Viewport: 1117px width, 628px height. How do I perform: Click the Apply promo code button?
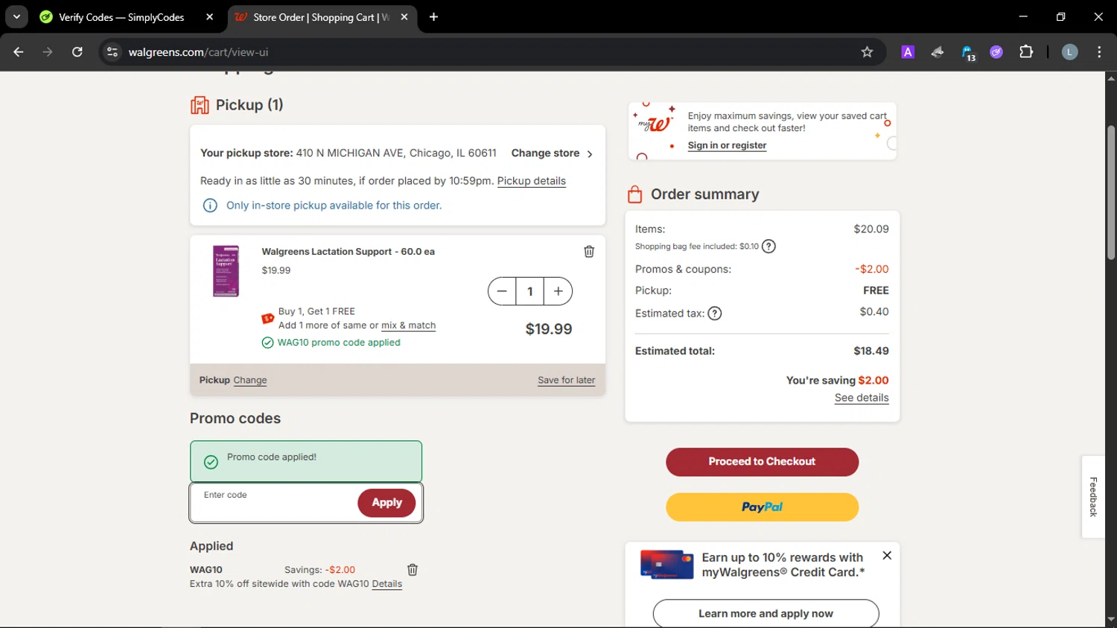(x=386, y=503)
